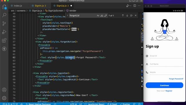
Task: Click the React Native Packager status item
Action: point(38,104)
